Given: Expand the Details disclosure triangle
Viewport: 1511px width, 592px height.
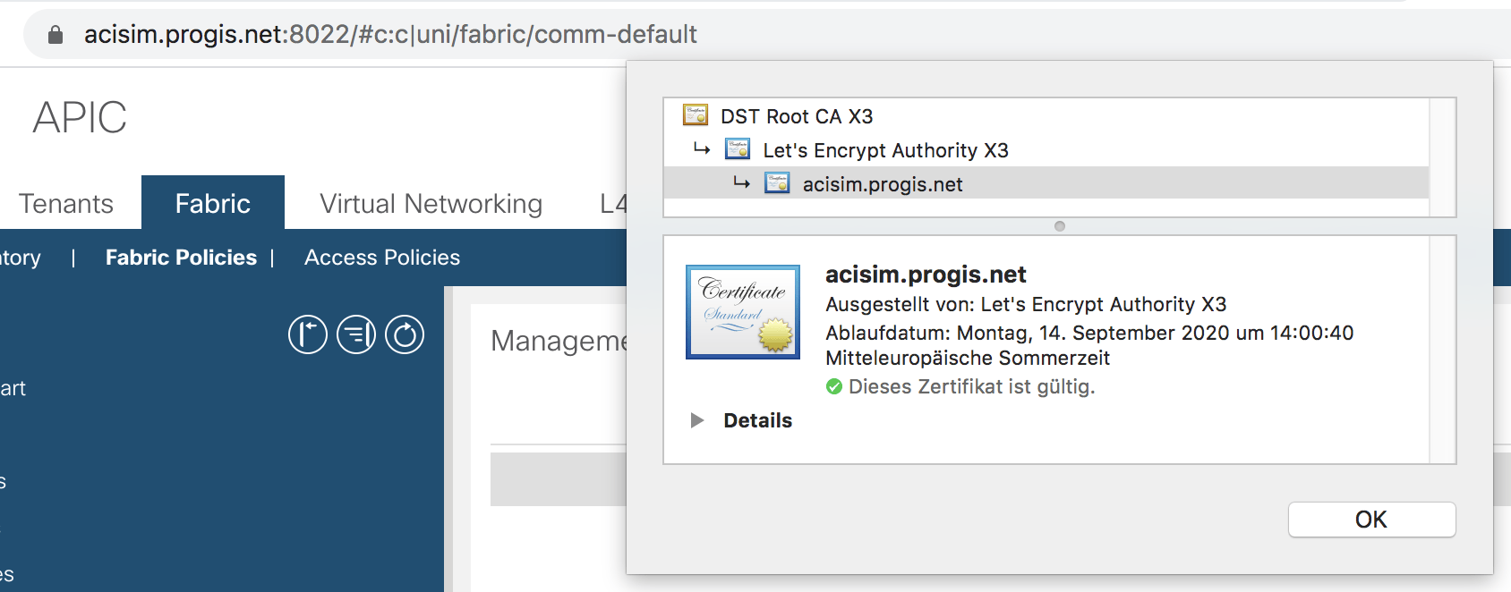Looking at the screenshot, I should point(697,420).
